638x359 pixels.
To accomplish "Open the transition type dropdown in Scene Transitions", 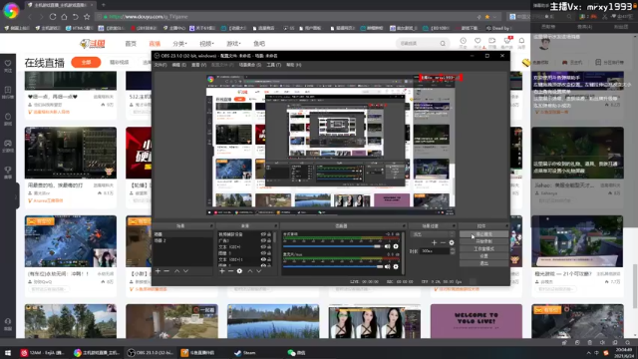I will coord(433,234).
